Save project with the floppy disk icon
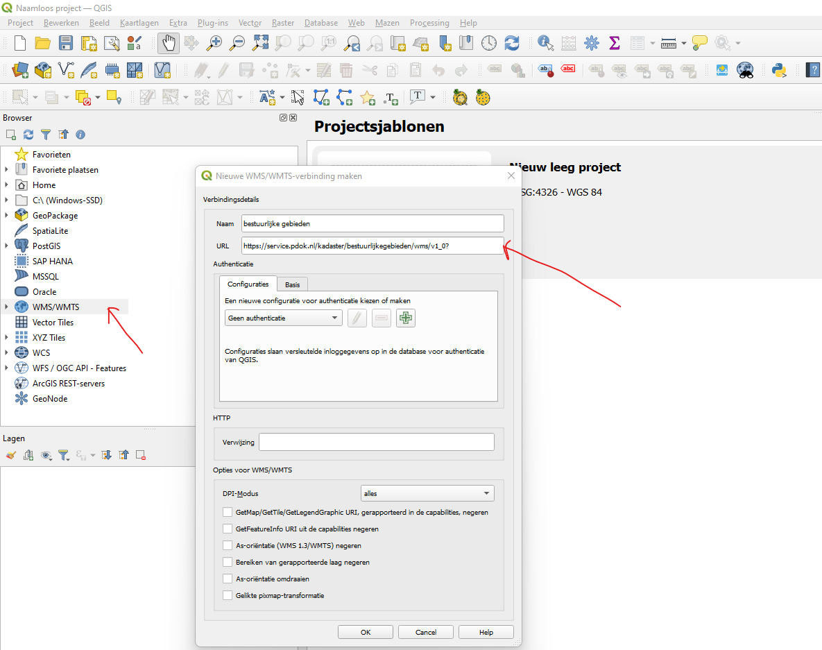Image resolution: width=822 pixels, height=650 pixels. tap(65, 43)
